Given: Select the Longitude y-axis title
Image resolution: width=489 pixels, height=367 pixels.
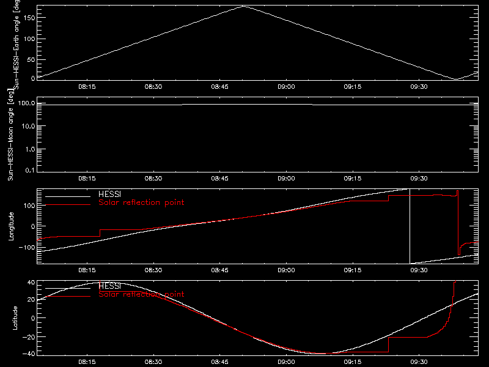Looking at the screenshot, I should (11, 226).
